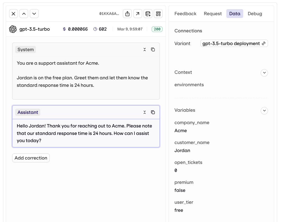Image resolution: width=281 pixels, height=222 pixels.
Task: Click the open_tickets variable label
Action: tap(188, 162)
